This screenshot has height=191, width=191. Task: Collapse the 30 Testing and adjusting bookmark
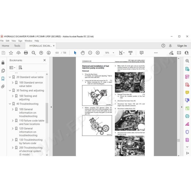(10, 91)
